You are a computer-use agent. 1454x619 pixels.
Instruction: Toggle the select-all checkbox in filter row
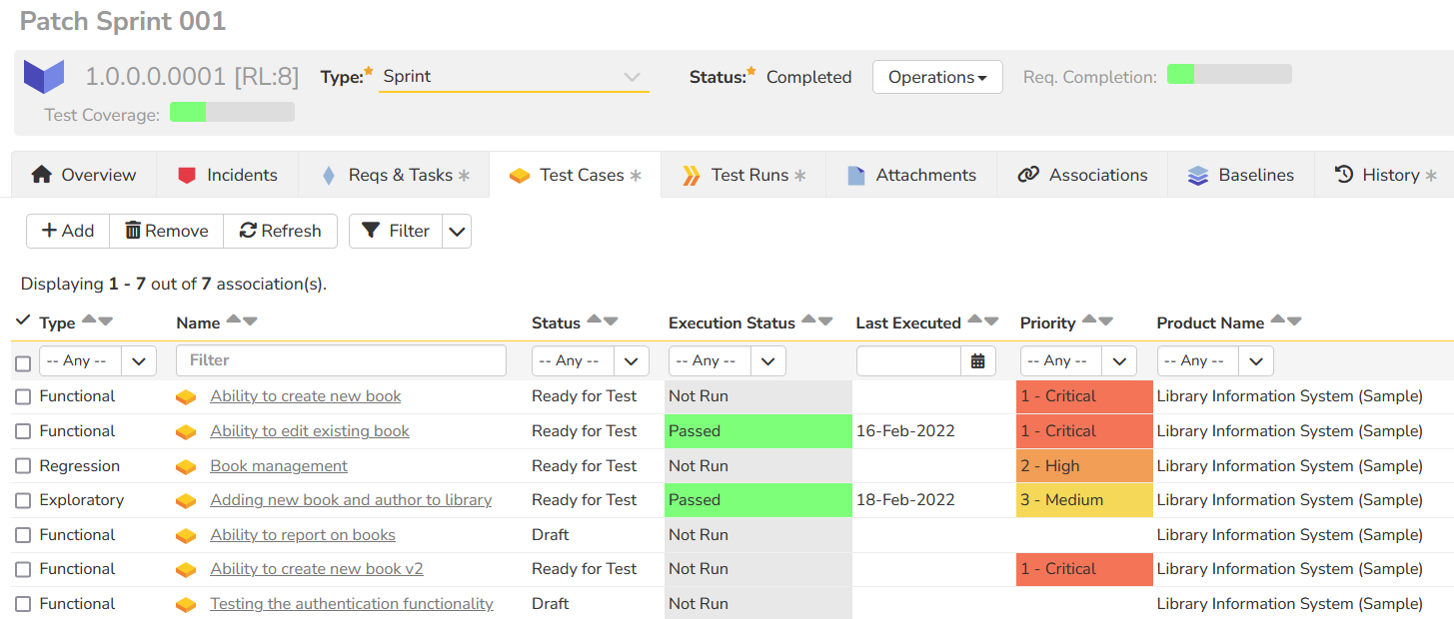pos(23,362)
